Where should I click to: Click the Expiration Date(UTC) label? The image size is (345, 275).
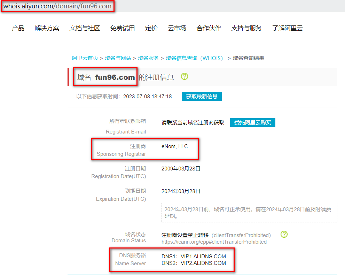click(121, 199)
